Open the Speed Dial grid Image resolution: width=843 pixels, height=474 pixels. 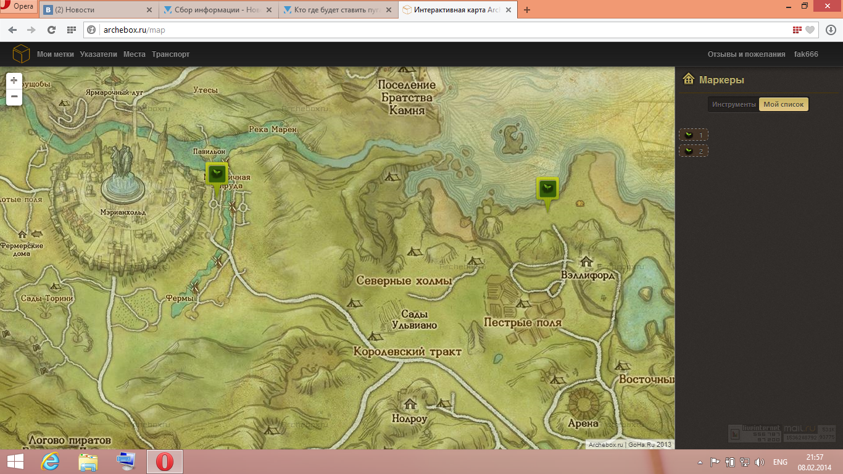[72, 30]
